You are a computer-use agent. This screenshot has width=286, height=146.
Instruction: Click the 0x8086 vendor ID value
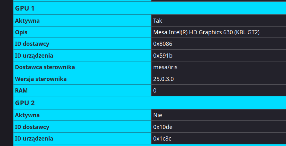[x=163, y=44]
